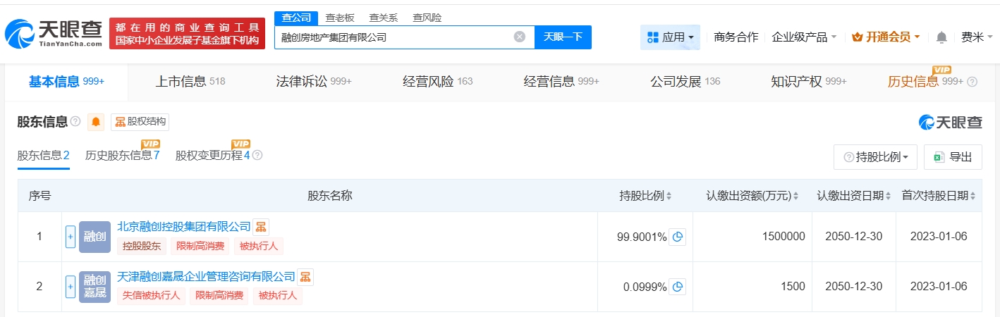1000x317 pixels.
Task: Click the 融创 company logo thumbnail
Action: (95, 237)
